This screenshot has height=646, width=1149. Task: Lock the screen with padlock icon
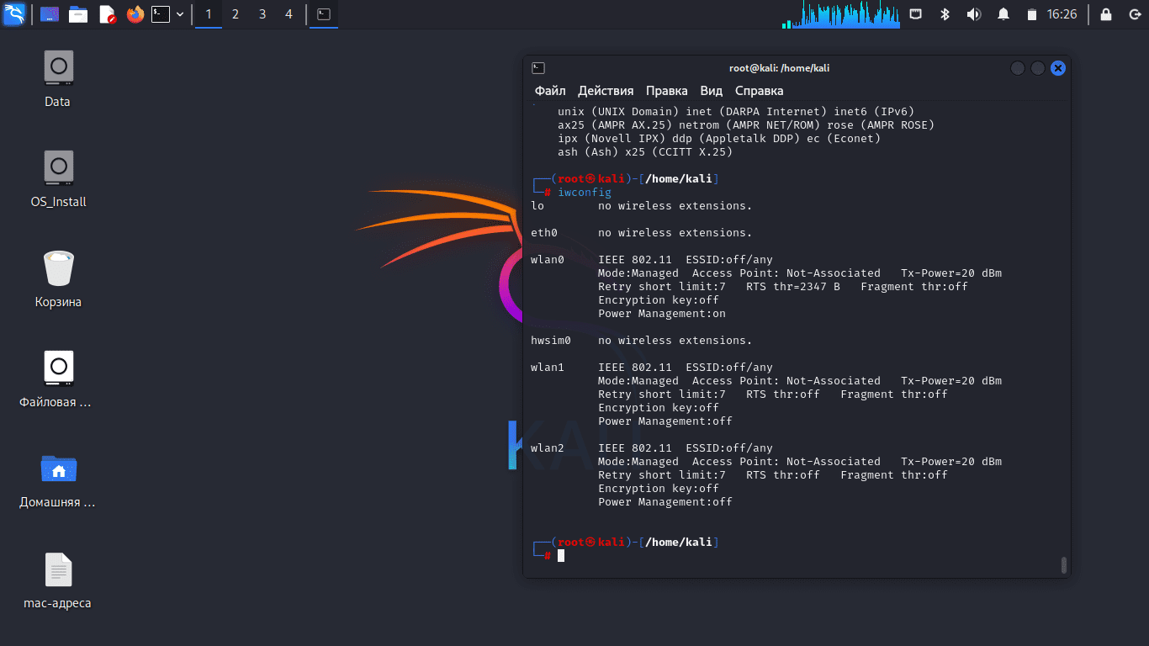click(1106, 14)
